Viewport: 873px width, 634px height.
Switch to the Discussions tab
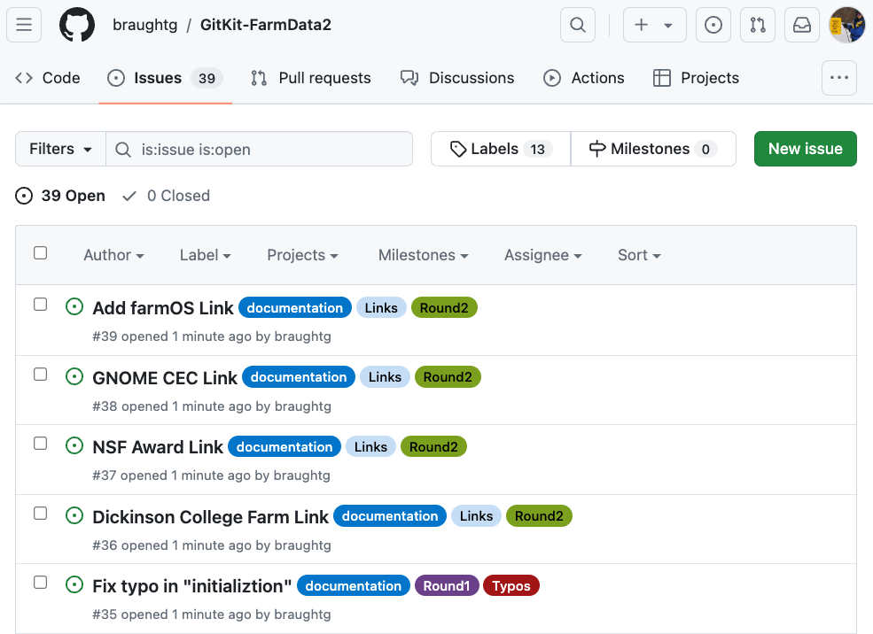[457, 78]
